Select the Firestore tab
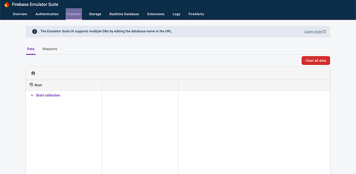This screenshot has width=356, height=174. (74, 14)
